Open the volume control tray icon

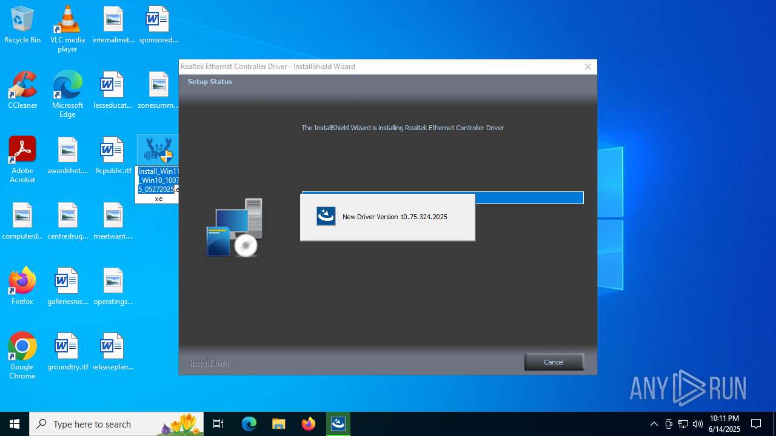(698, 424)
